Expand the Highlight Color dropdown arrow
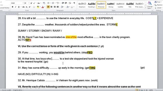Image resolution: width=163 pixels, height=91 pixels. tap(40, 7)
